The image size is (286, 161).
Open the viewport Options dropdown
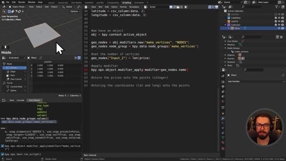click(x=75, y=11)
